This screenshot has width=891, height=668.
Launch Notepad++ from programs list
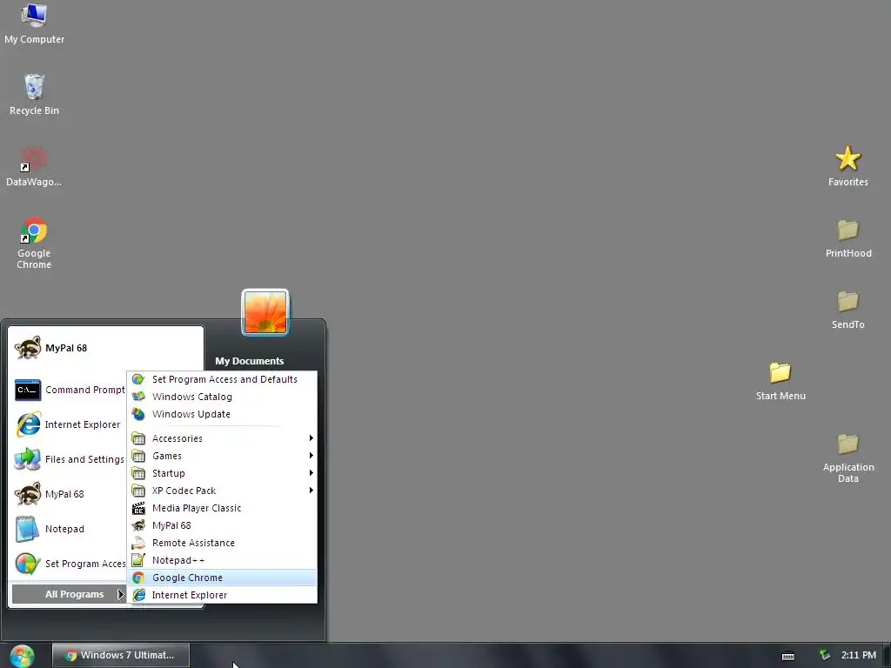tap(222, 560)
